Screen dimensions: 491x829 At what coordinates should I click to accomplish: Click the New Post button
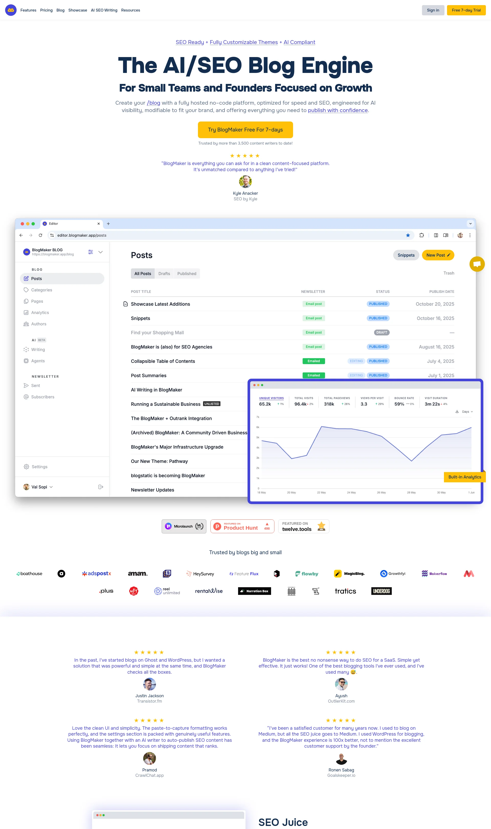[438, 255]
